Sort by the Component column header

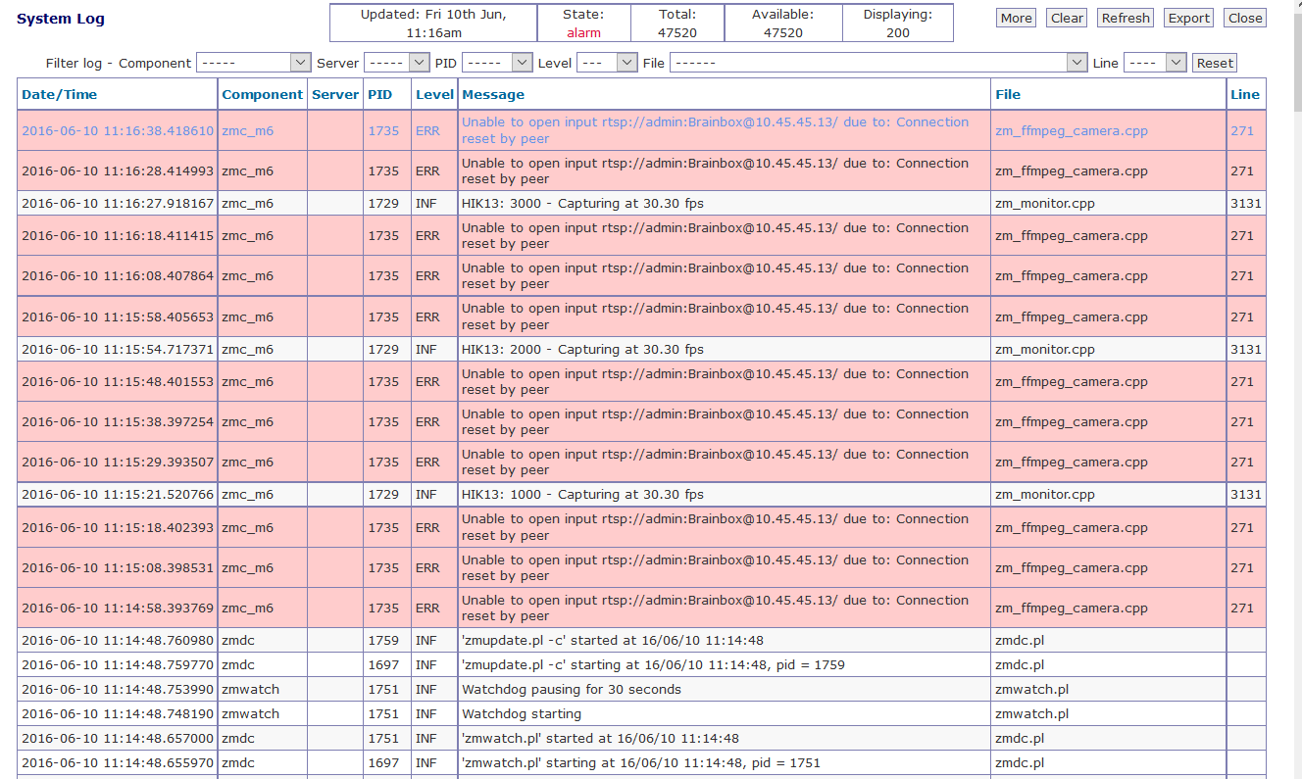click(x=263, y=95)
